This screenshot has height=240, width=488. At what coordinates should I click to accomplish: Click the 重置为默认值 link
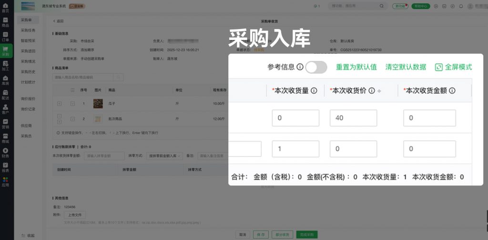[356, 67]
